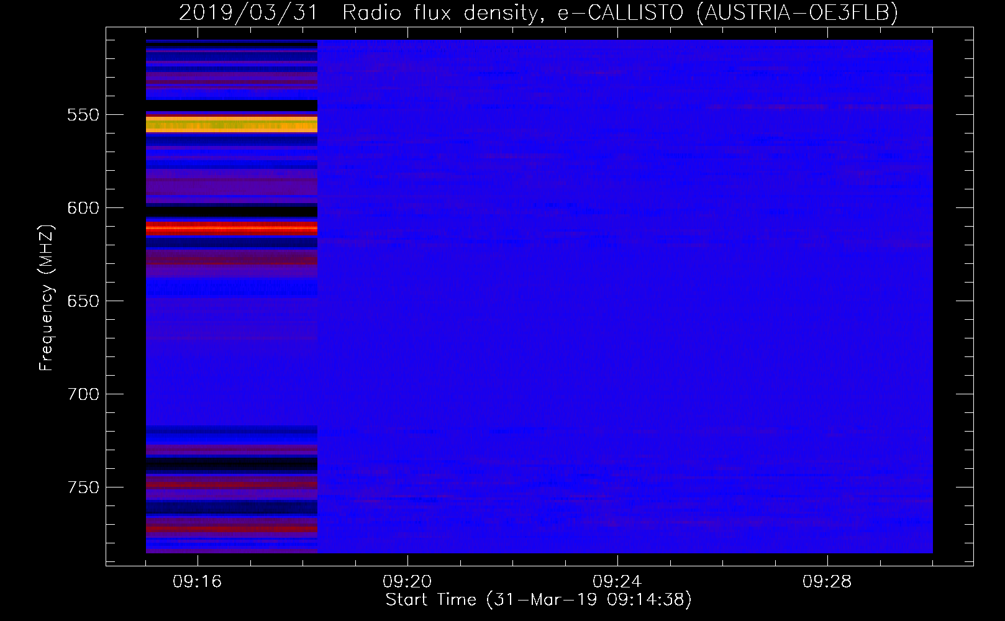Click the 09:20 time axis label
Screen dimensions: 1005x621
pyautogui.click(x=407, y=582)
